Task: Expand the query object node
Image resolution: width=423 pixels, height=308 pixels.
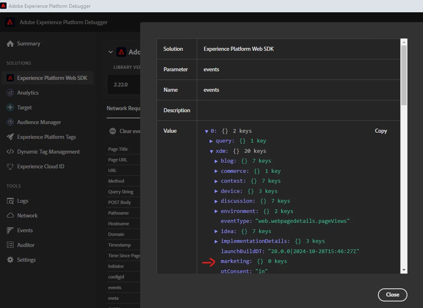Action: point(211,141)
